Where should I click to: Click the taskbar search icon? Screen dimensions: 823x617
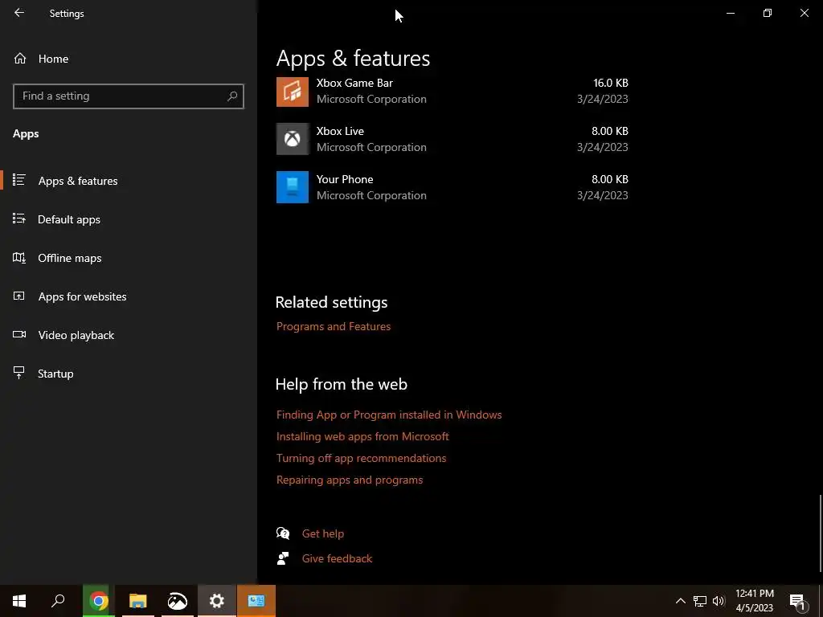(x=58, y=601)
